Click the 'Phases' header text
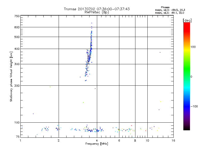 click(x=165, y=7)
